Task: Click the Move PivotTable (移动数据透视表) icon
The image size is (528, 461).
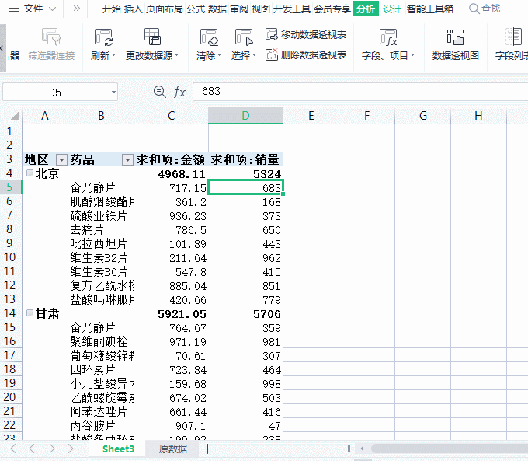Action: tap(272, 35)
